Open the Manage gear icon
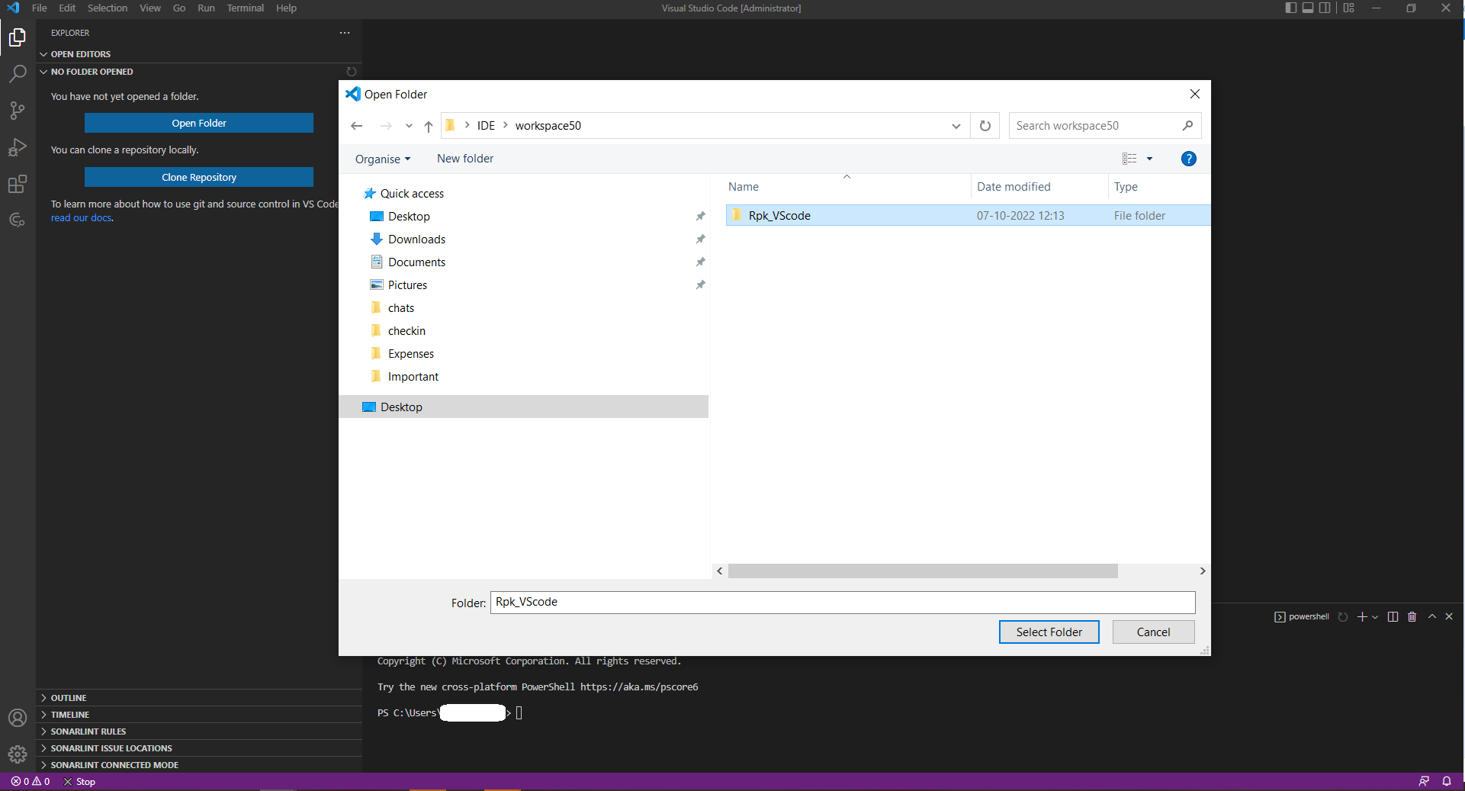Viewport: 1465px width, 791px height. click(18, 754)
